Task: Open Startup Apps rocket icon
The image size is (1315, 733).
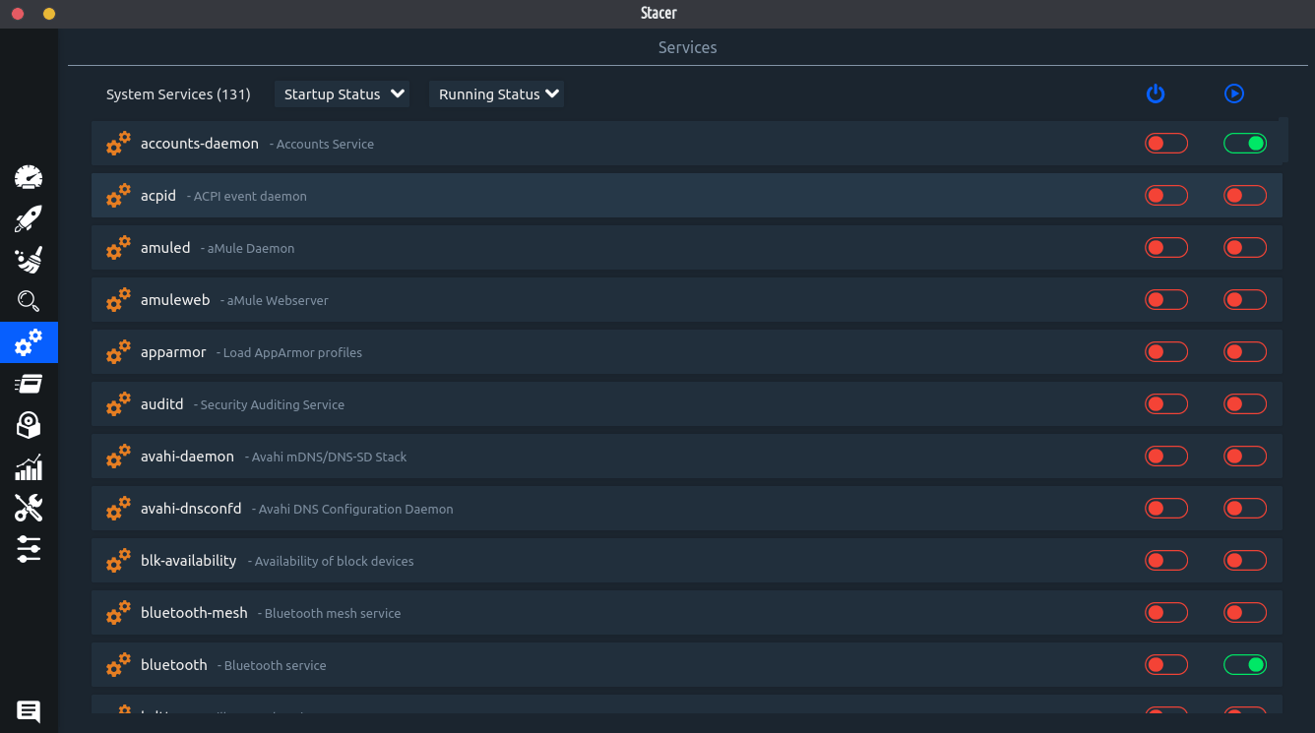Action: pyautogui.click(x=29, y=218)
